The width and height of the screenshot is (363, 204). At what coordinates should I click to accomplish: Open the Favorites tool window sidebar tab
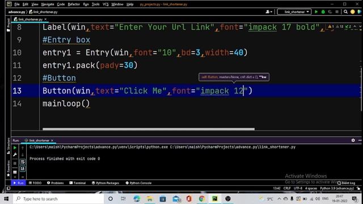(x=9, y=168)
